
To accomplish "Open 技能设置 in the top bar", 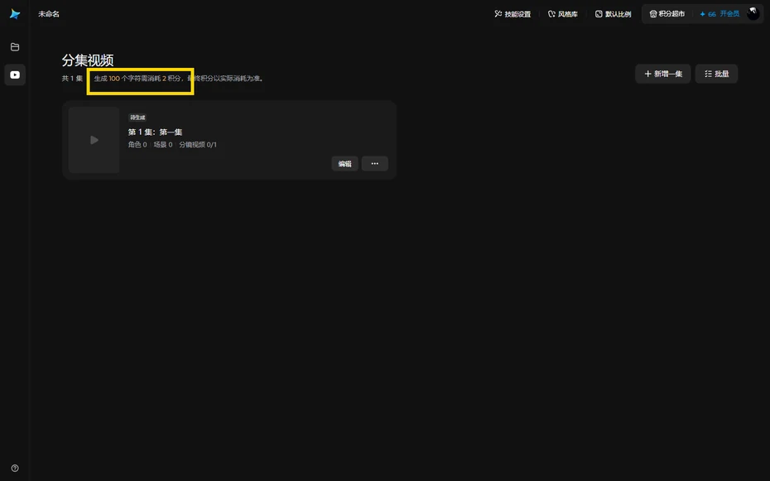I will tap(513, 14).
